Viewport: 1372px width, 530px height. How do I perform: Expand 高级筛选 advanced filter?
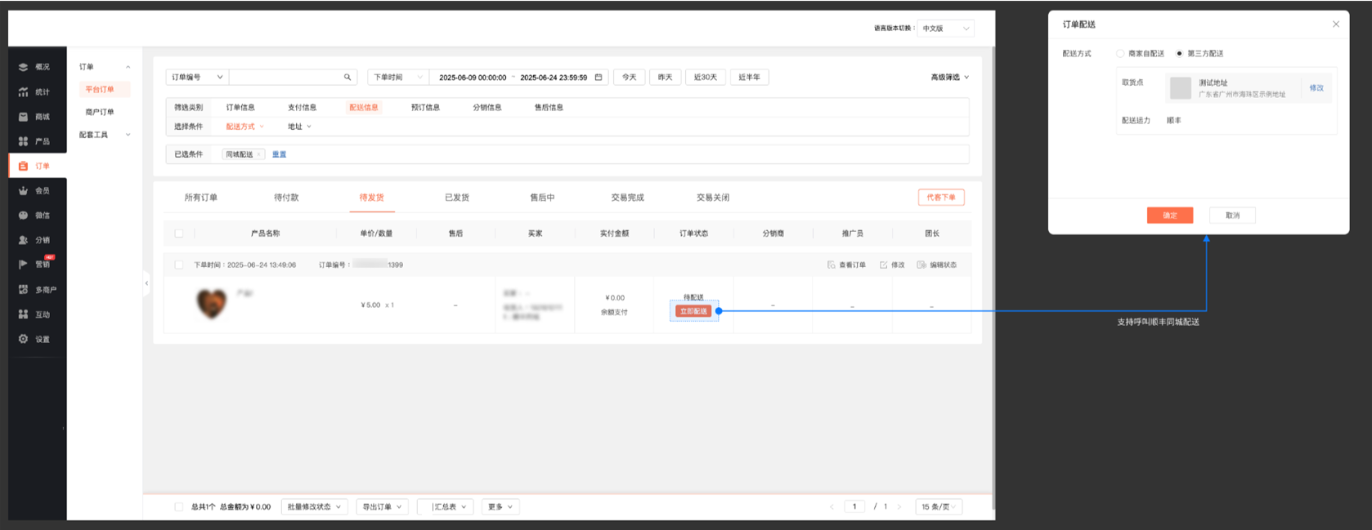[x=949, y=78]
